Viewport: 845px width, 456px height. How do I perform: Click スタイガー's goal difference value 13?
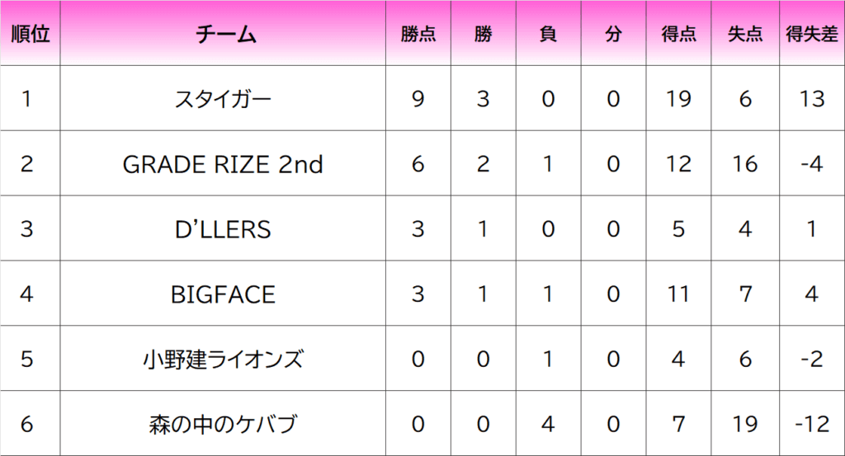pyautogui.click(x=812, y=98)
